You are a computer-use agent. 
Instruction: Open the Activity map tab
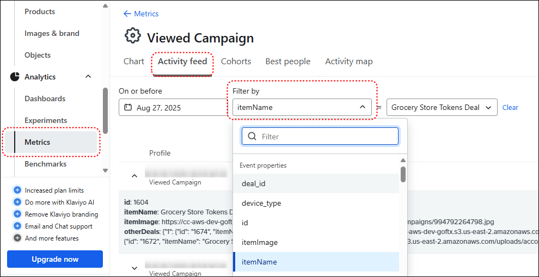click(x=348, y=61)
